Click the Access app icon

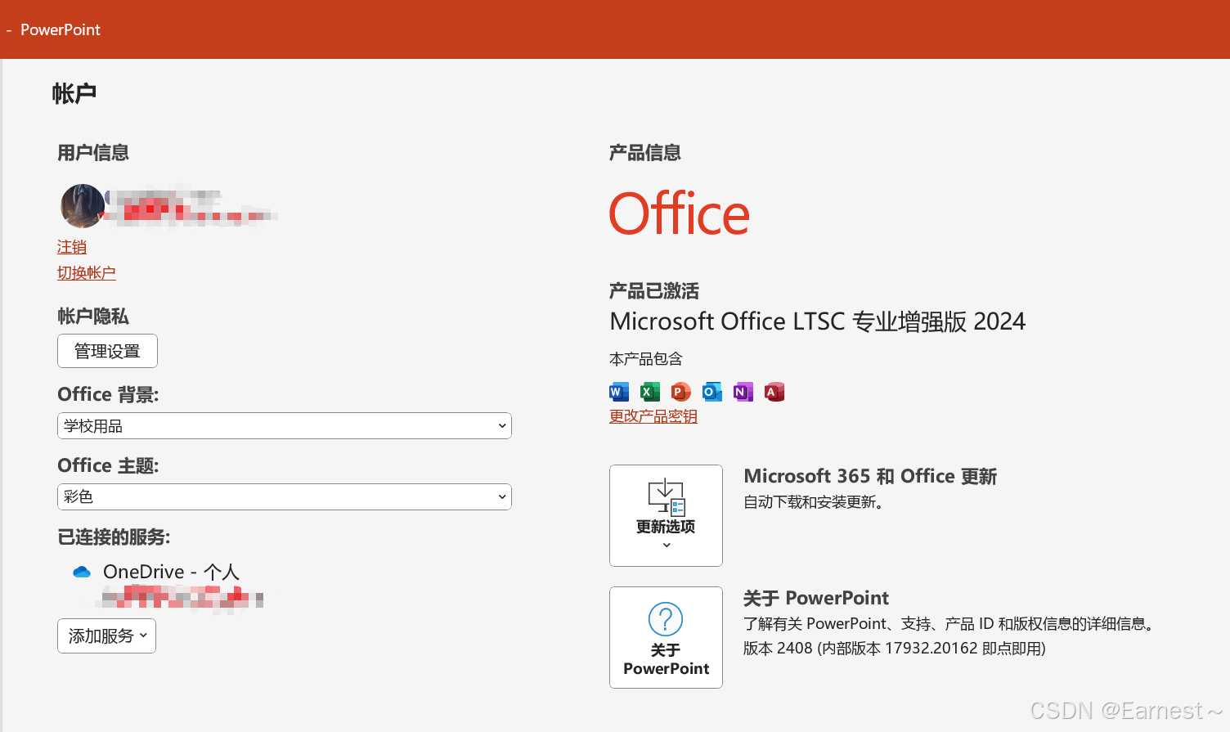pyautogui.click(x=774, y=392)
